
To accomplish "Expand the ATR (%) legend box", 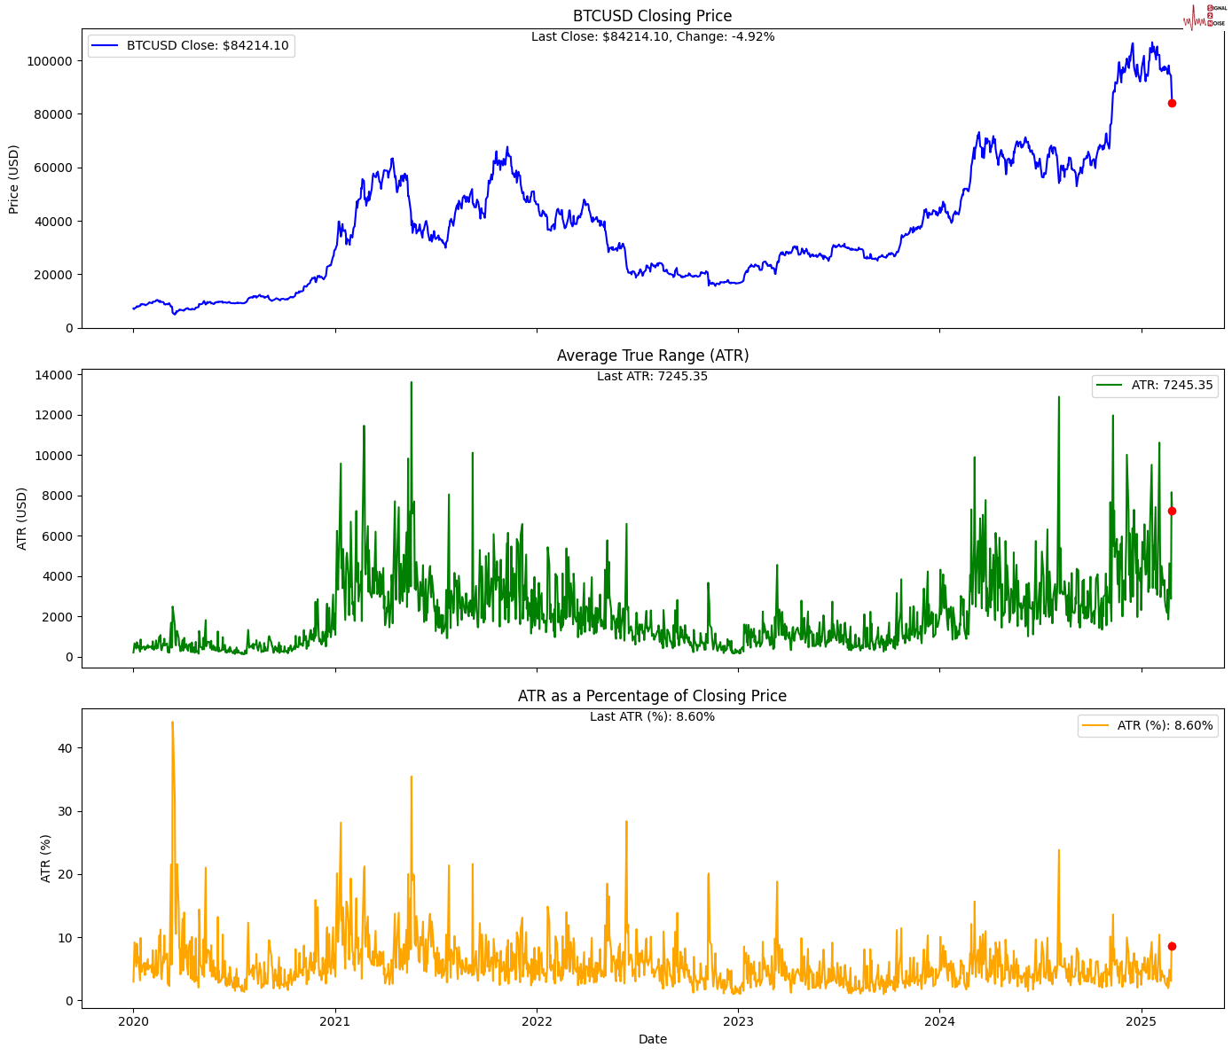I will pos(1149,724).
